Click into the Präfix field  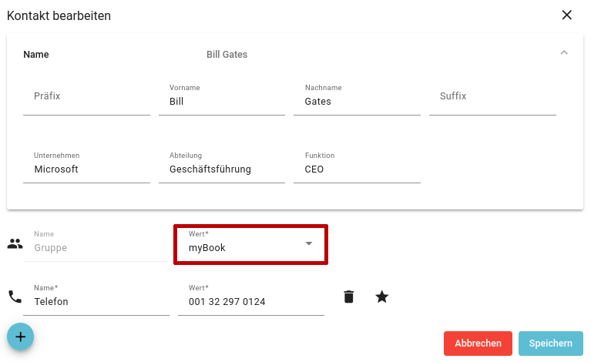click(86, 98)
